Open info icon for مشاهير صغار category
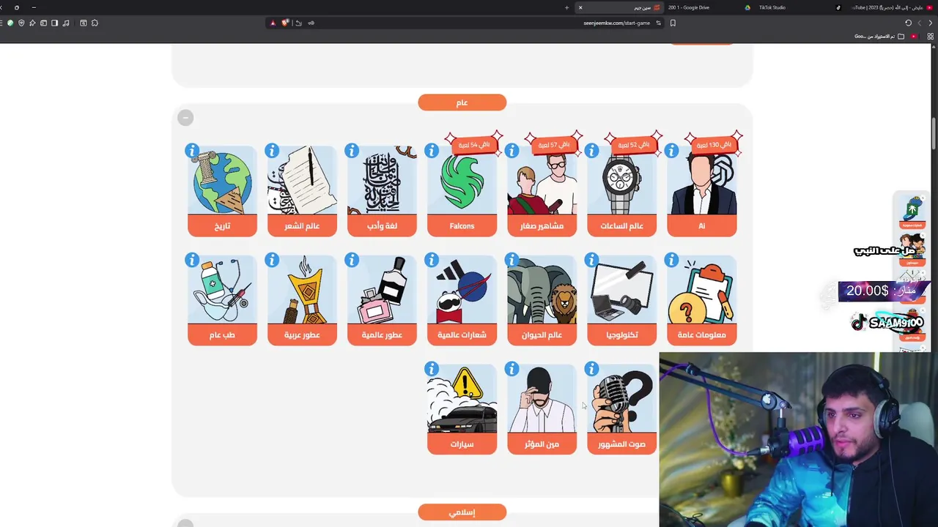938x527 pixels. click(512, 151)
